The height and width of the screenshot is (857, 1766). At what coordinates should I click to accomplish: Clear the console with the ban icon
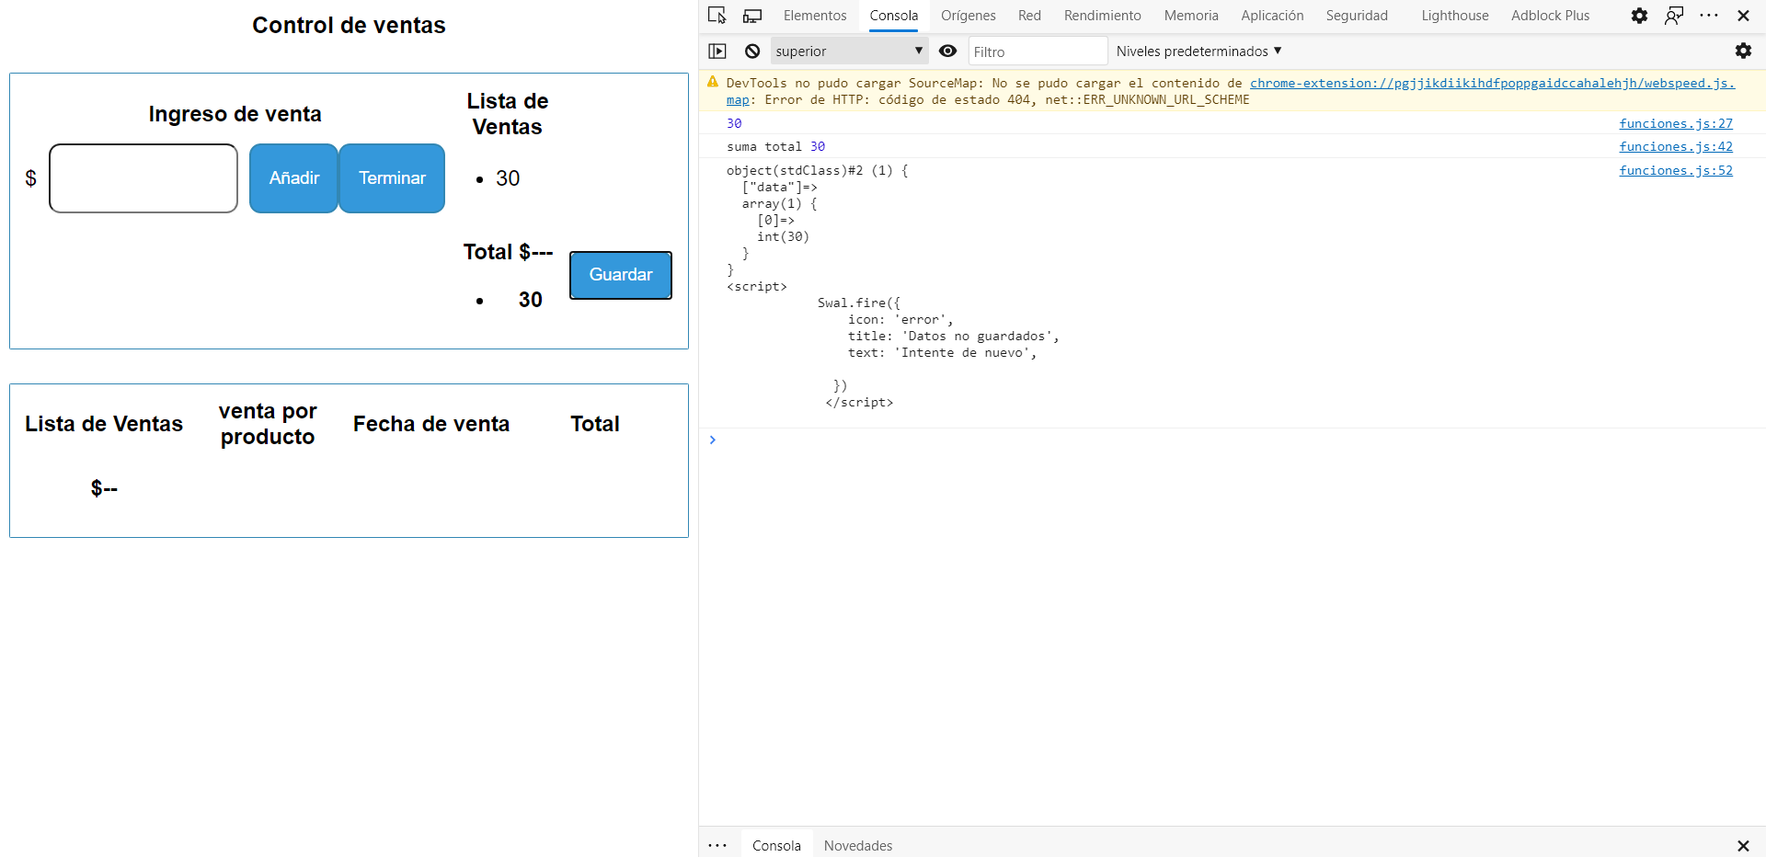click(x=752, y=51)
